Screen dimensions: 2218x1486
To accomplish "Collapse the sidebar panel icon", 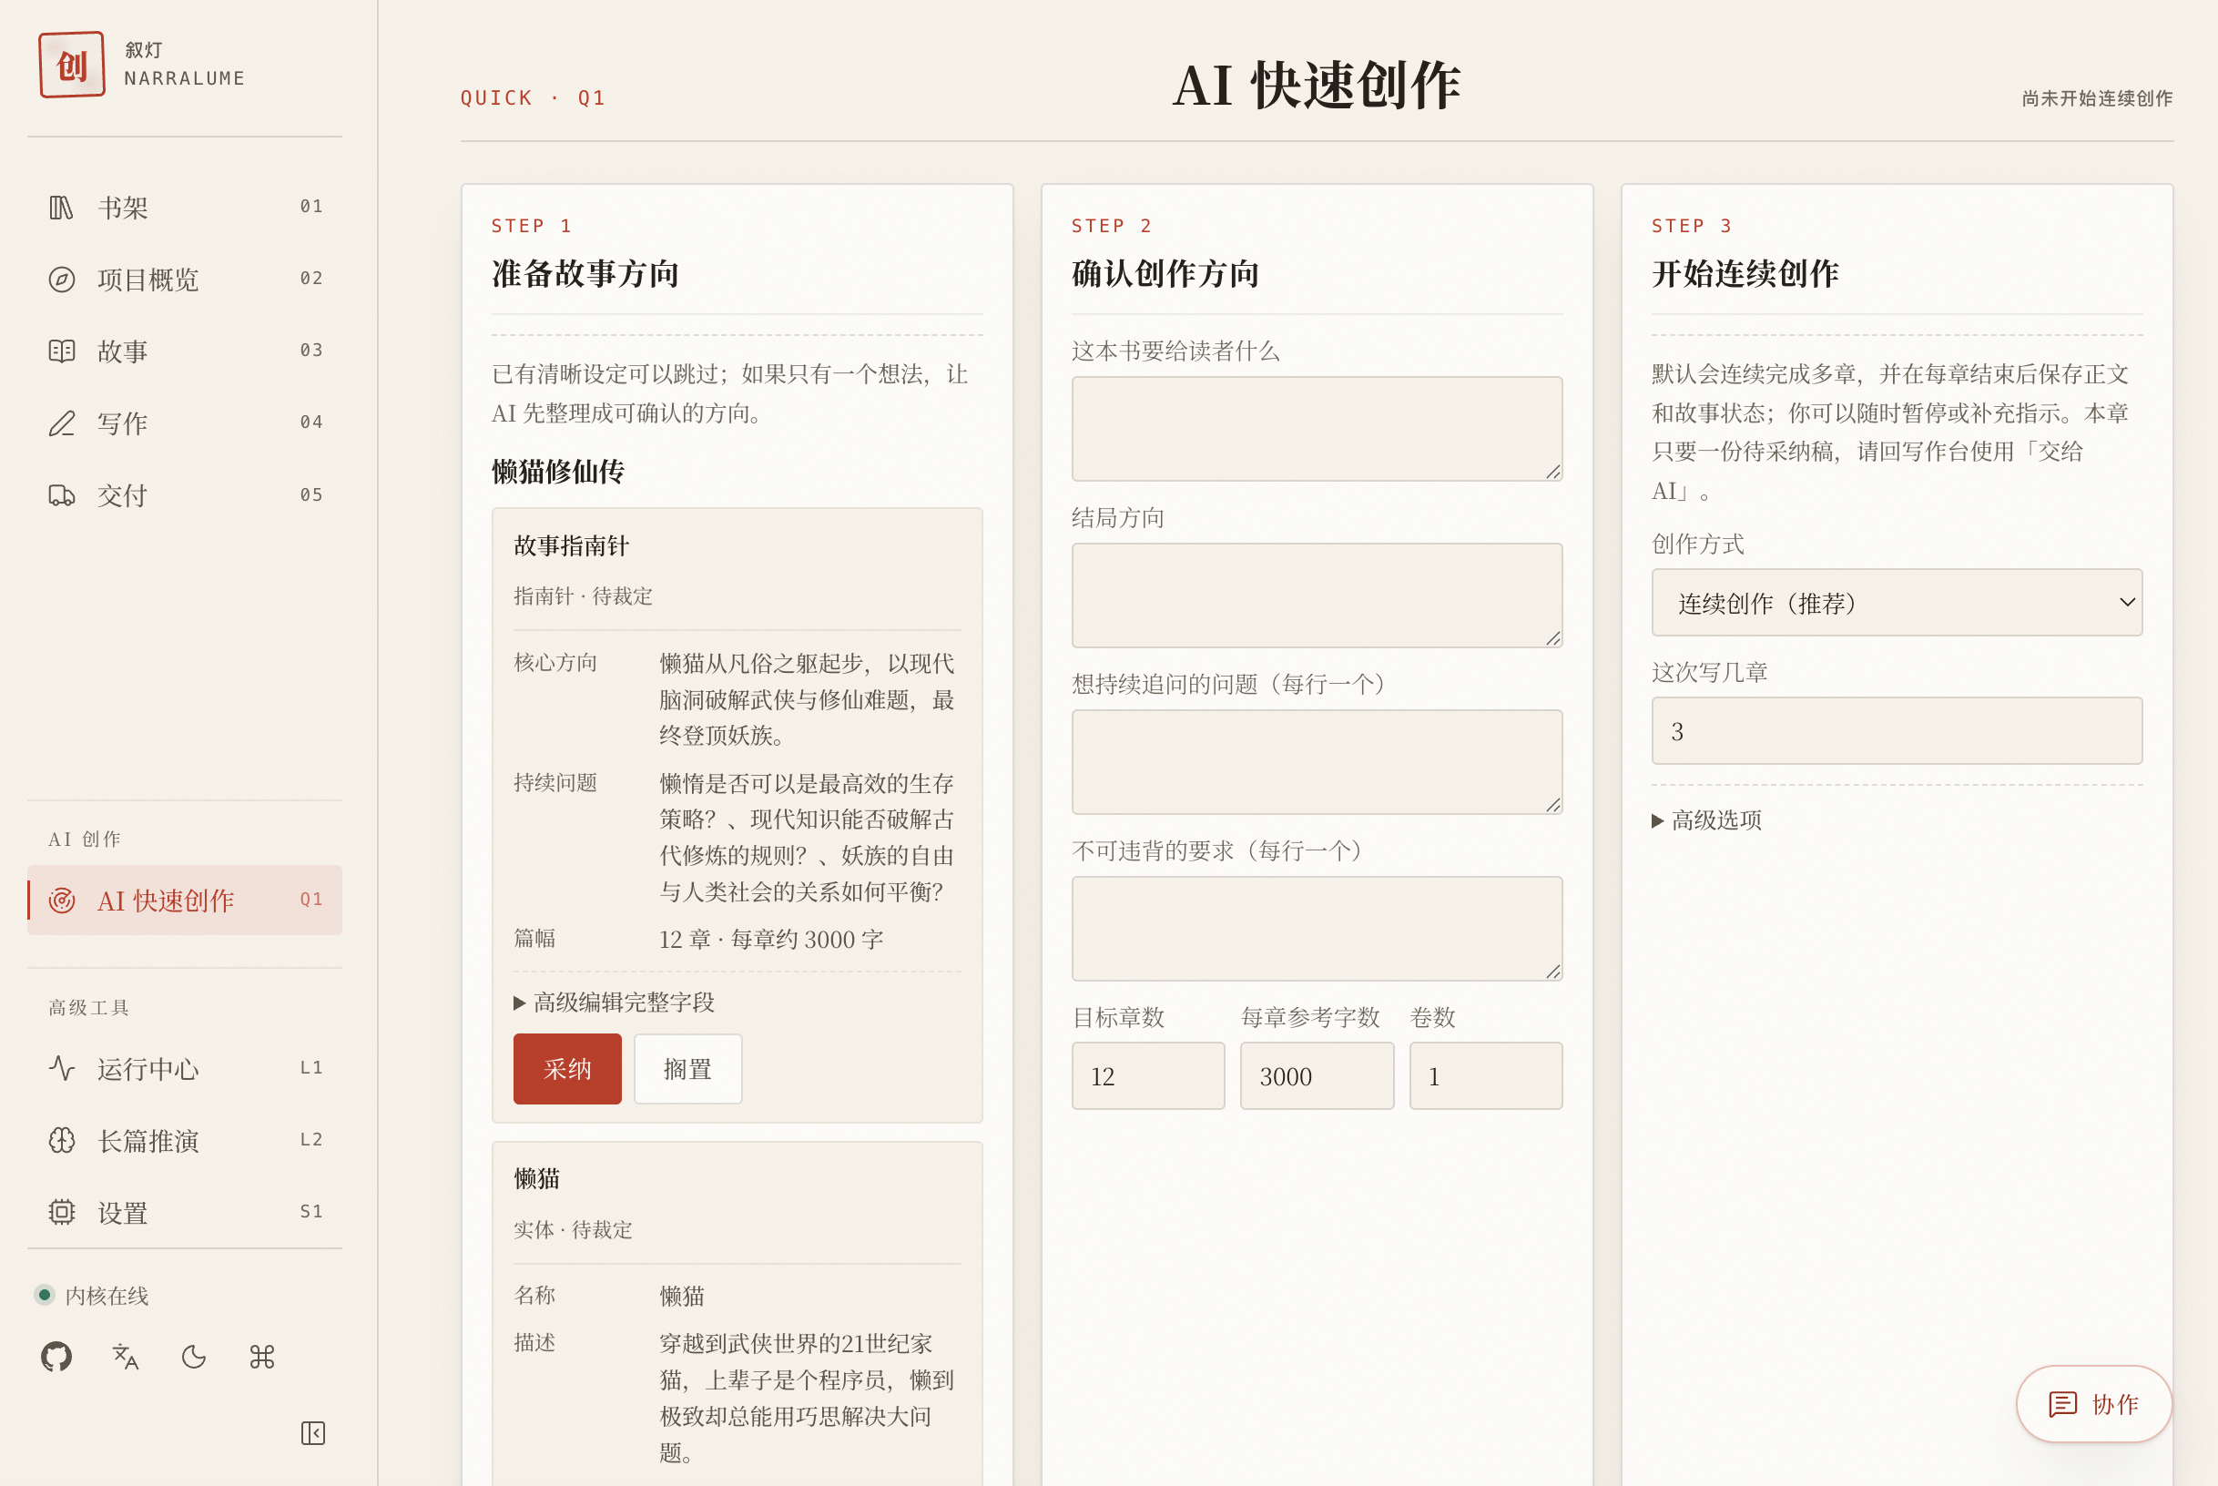I will tap(312, 1433).
